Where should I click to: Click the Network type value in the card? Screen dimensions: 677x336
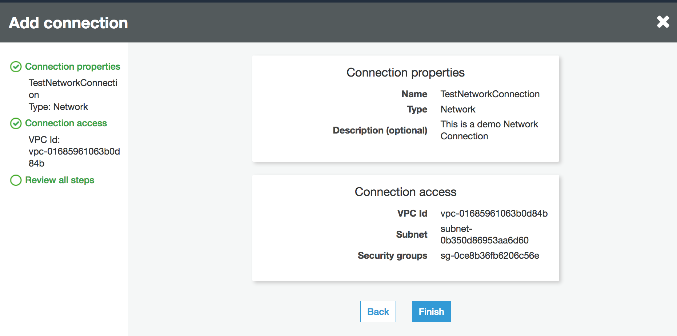click(x=458, y=110)
